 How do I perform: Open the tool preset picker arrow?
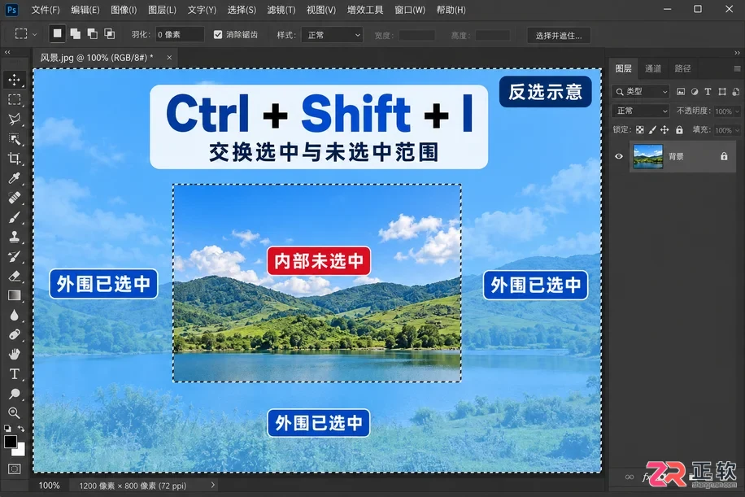[35, 34]
